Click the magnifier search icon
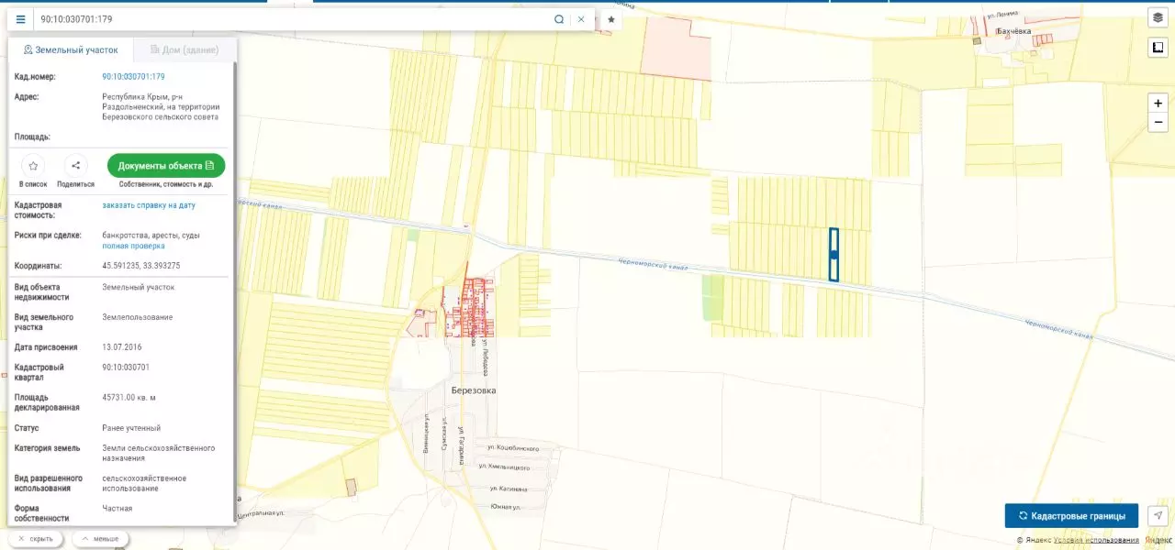Image resolution: width=1175 pixels, height=550 pixels. click(559, 18)
